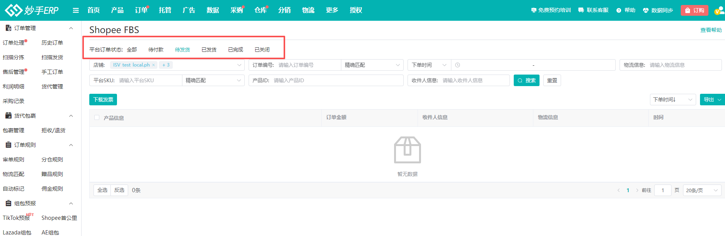The height and width of the screenshot is (236, 725).
Task: Go to next page arrow
Action: pos(637,190)
